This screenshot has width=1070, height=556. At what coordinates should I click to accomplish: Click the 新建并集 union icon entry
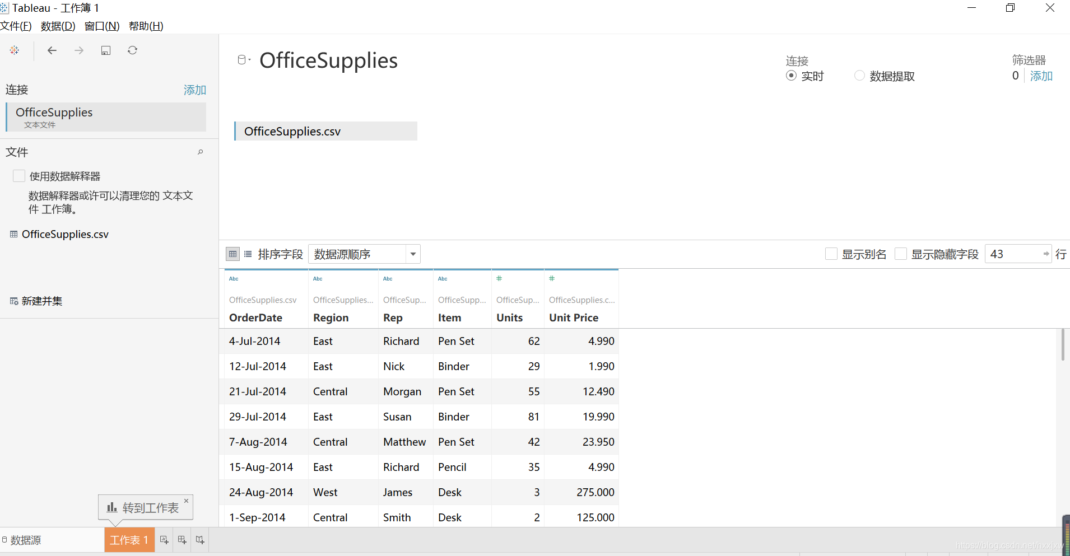click(x=36, y=301)
